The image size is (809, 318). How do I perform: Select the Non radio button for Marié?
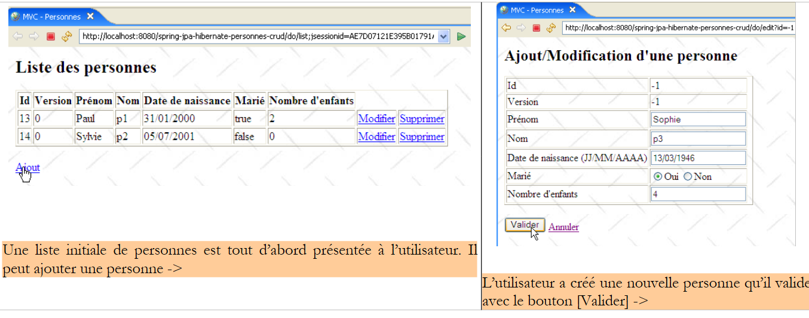point(687,176)
